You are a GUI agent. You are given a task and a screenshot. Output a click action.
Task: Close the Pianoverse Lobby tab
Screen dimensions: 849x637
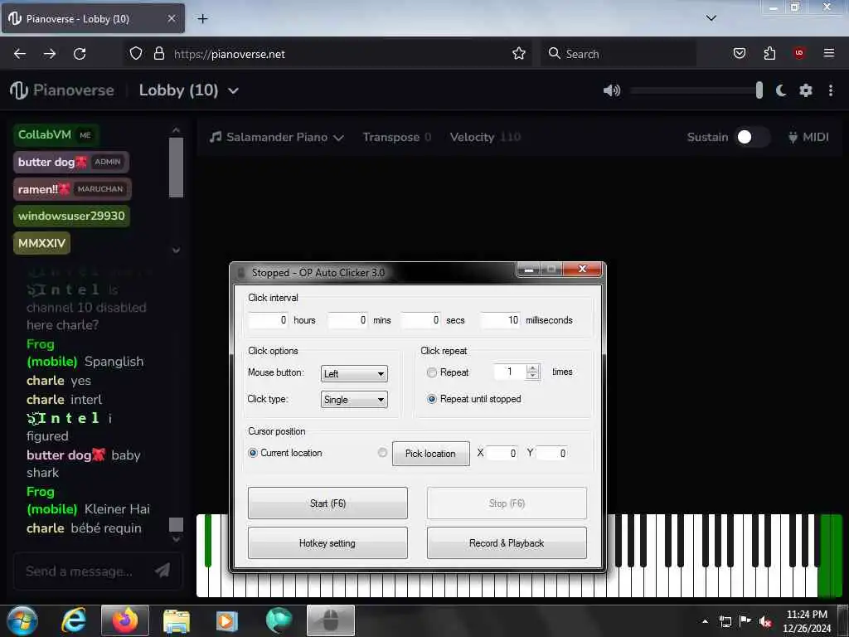[171, 18]
